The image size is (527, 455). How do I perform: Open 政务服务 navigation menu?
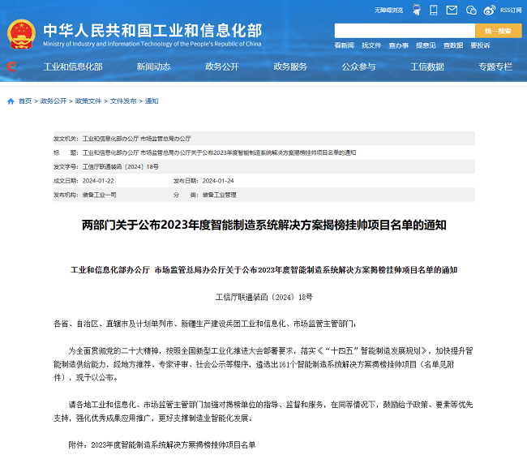pyautogui.click(x=290, y=67)
